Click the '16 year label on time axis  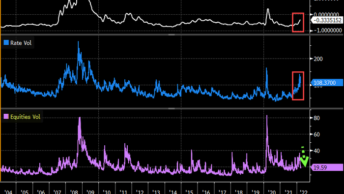click(x=205, y=192)
